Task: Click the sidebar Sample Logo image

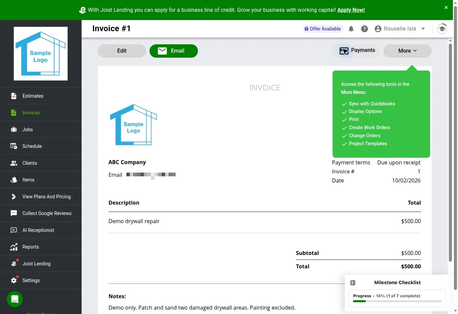Action: click(41, 54)
